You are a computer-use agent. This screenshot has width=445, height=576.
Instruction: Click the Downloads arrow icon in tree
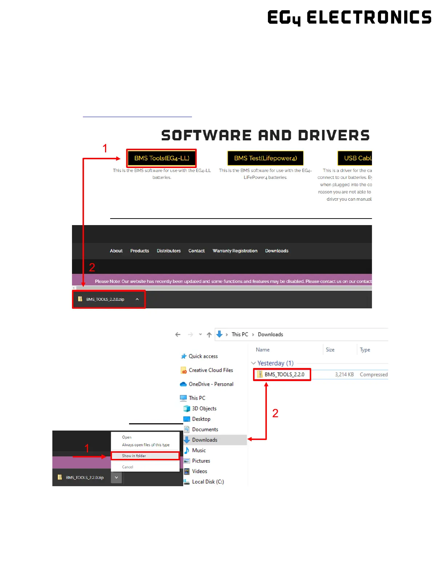tap(187, 440)
